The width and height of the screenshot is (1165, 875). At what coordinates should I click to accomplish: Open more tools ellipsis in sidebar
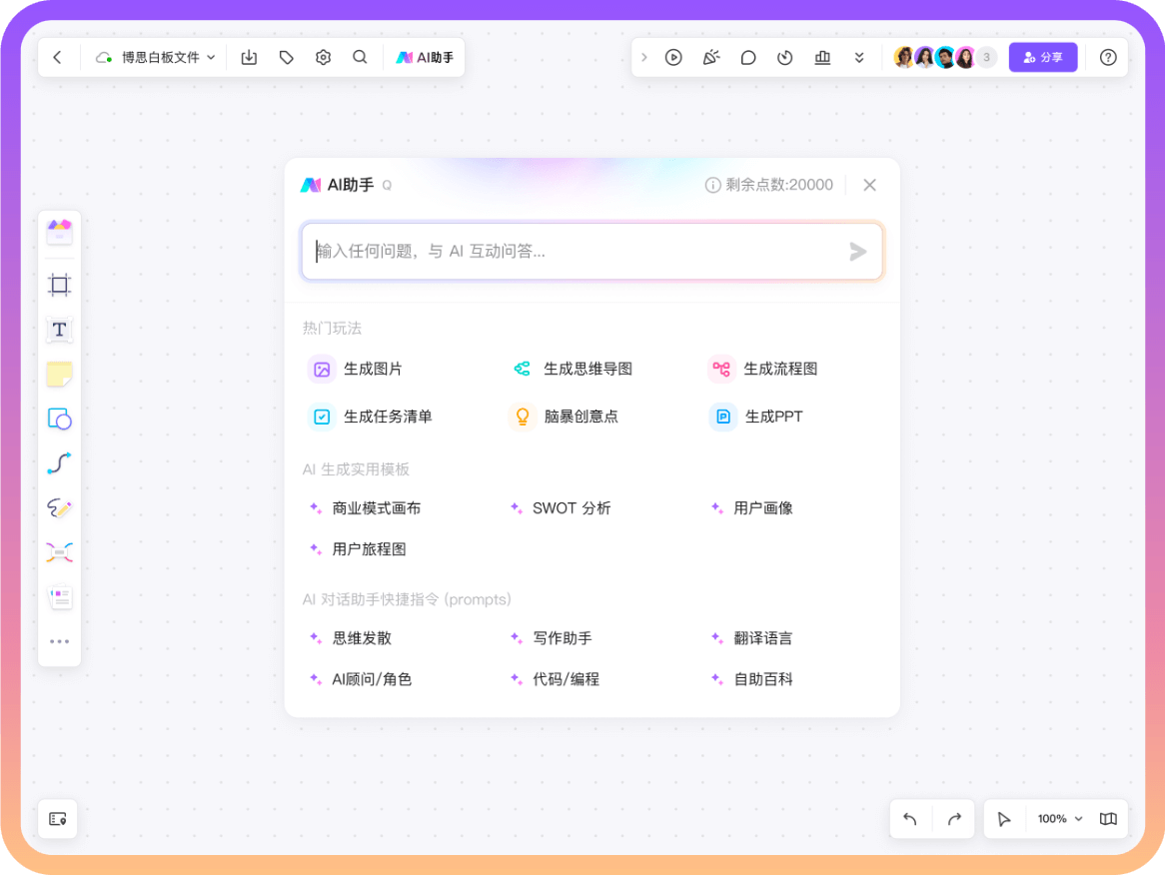click(x=59, y=641)
